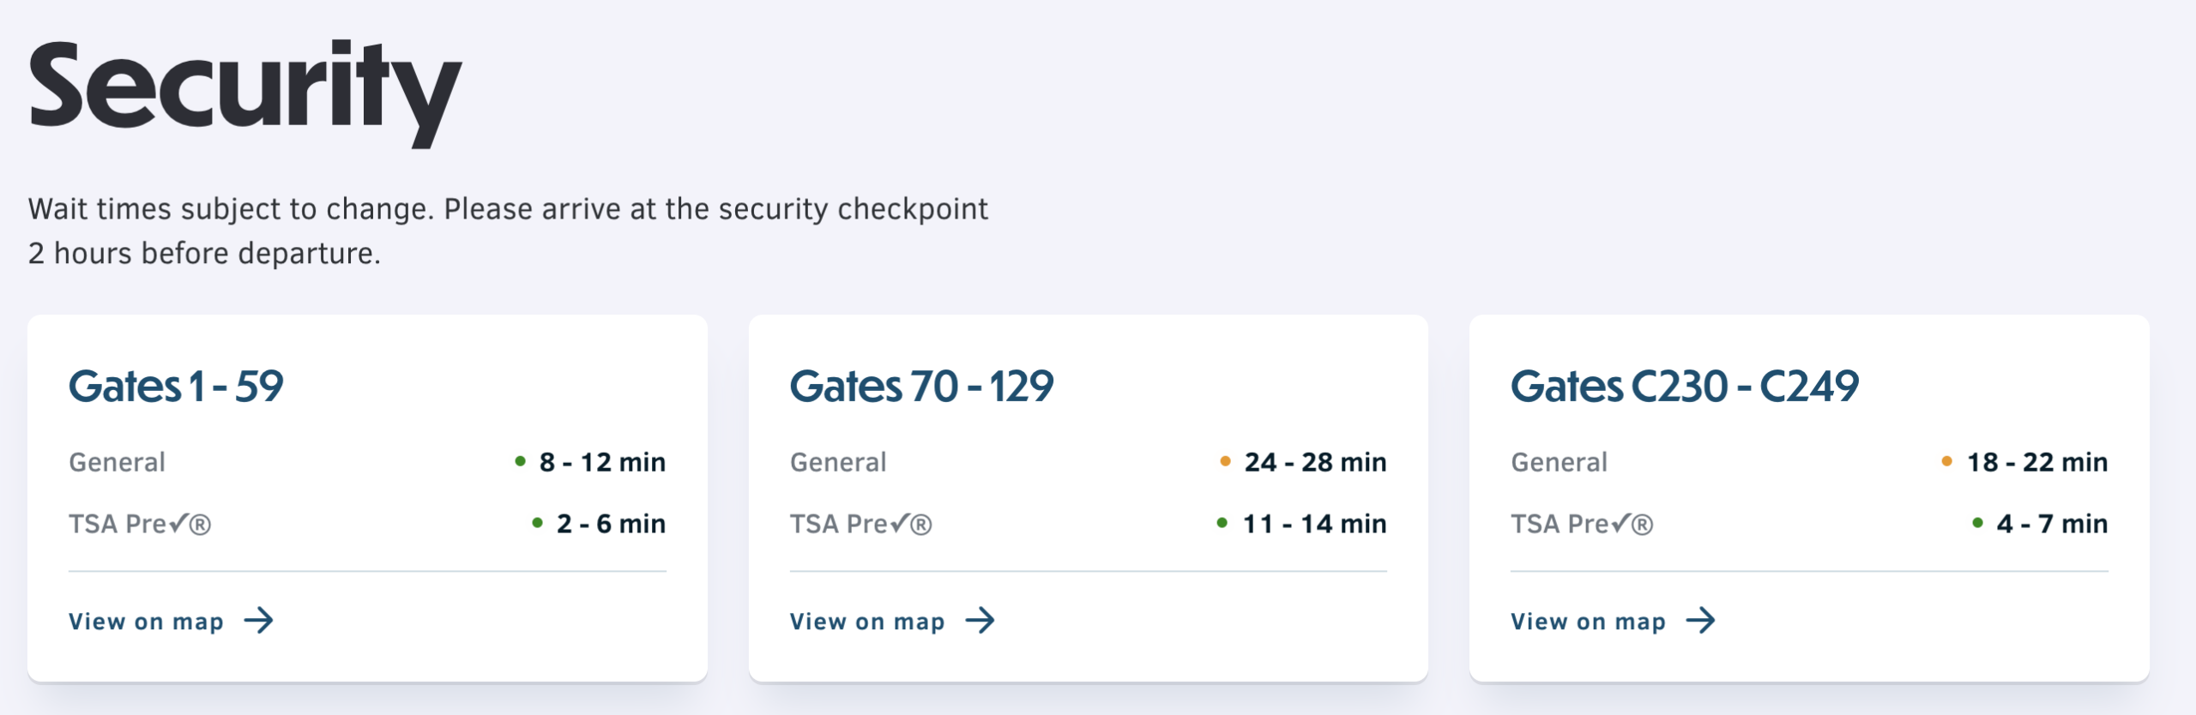Click General label in Gates C230 - C249 card
The height and width of the screenshot is (715, 2196).
tap(1559, 462)
